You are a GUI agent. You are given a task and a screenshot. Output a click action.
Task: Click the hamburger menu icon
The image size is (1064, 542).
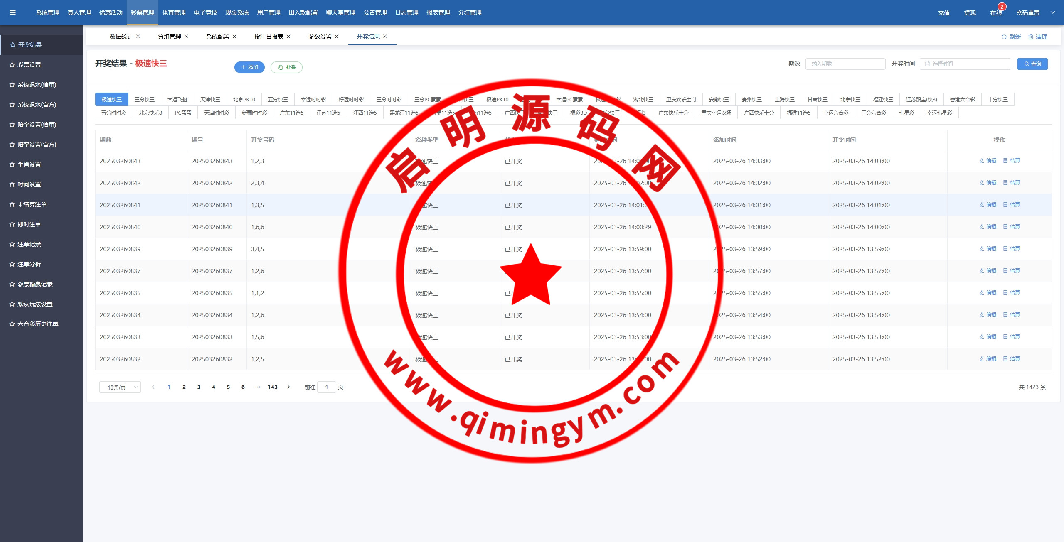[x=12, y=12]
